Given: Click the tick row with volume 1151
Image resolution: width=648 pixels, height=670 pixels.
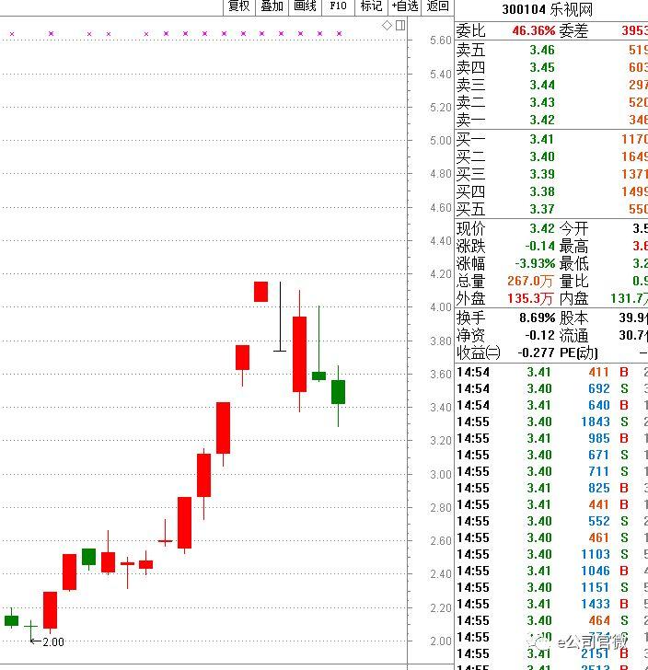Looking at the screenshot, I should [551, 588].
